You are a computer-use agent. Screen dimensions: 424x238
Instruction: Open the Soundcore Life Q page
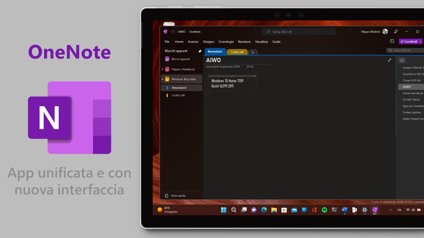413,74
